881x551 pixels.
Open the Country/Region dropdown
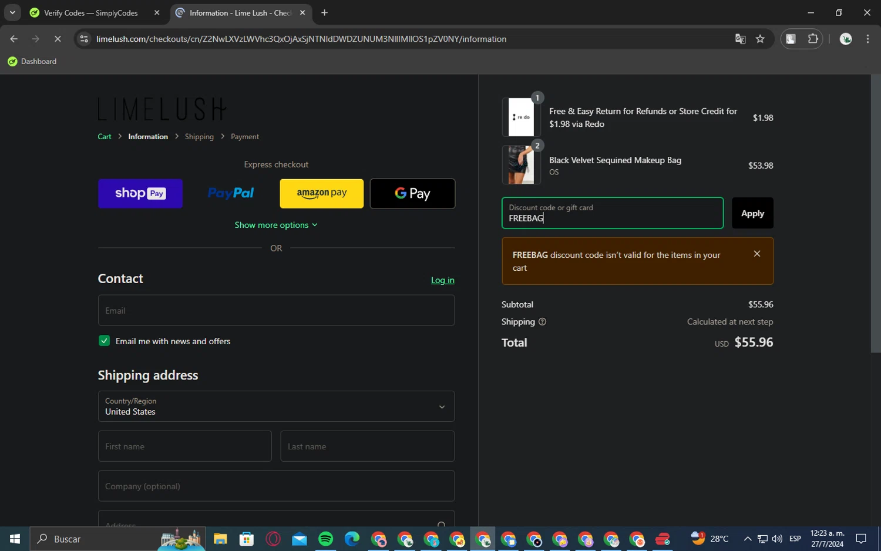click(x=276, y=406)
